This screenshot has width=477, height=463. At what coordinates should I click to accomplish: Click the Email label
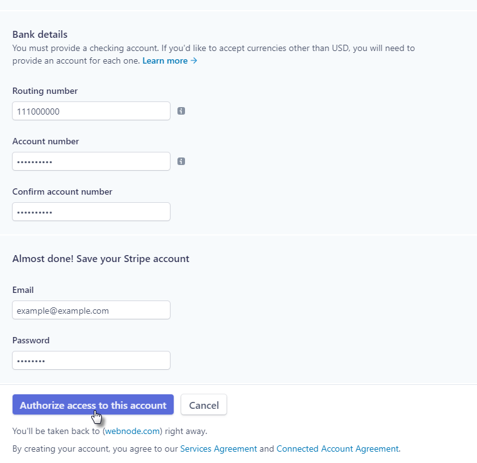coord(23,290)
